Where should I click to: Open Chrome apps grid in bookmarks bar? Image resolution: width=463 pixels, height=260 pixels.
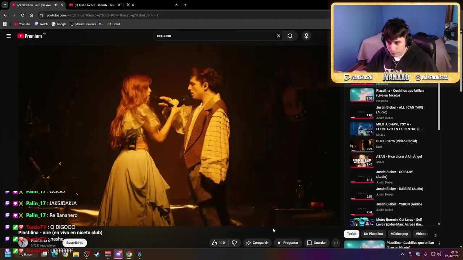5,24
